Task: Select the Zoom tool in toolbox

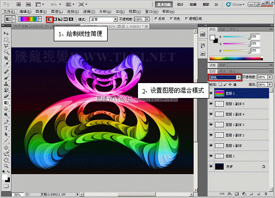Action: coord(6,166)
